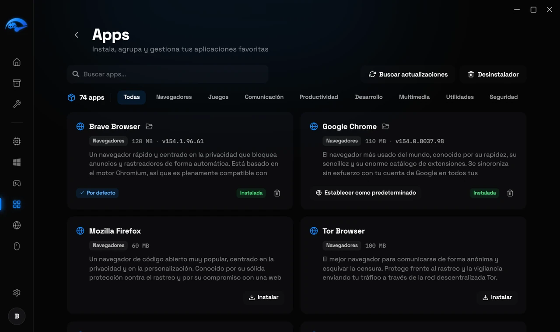560x332 pixels.
Task: Open the CPU chip sidebar icon
Action: coord(17,142)
